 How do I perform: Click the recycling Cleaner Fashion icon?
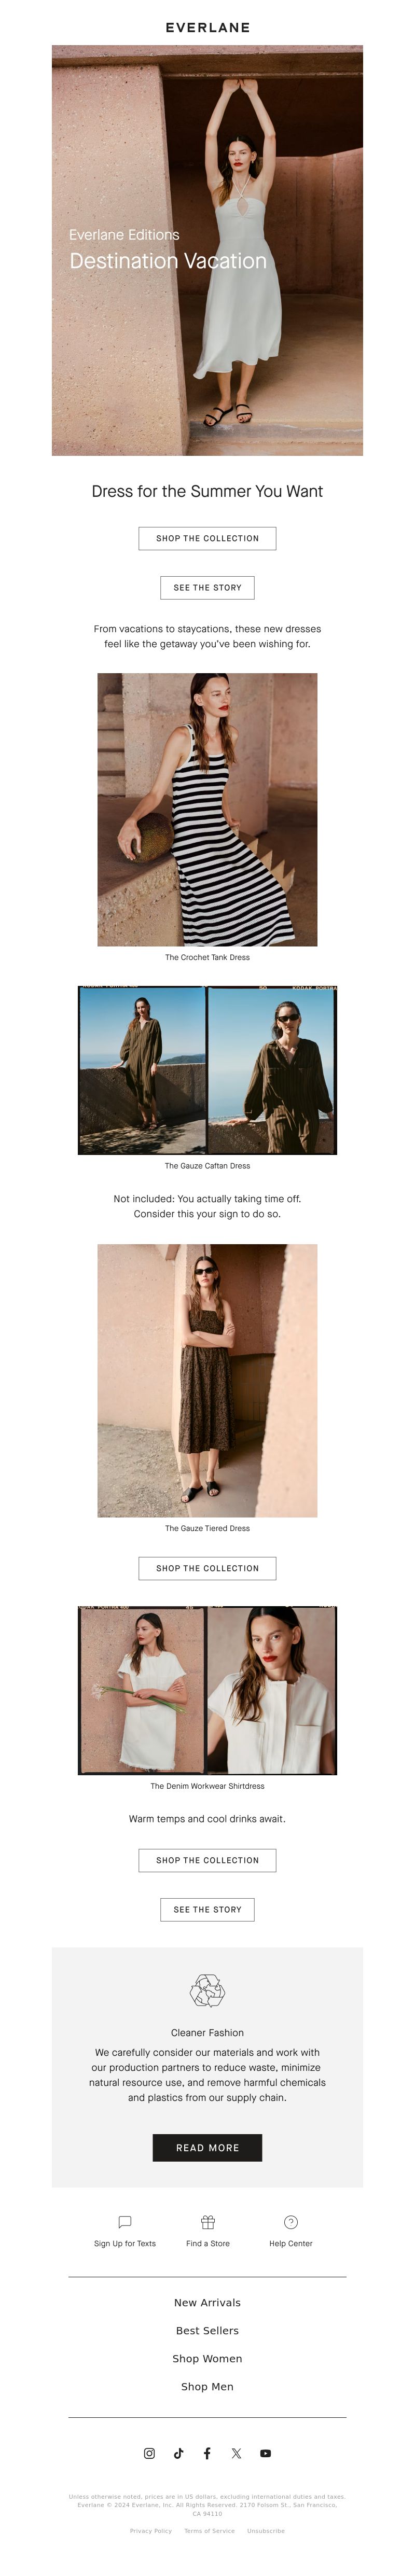[x=207, y=1991]
